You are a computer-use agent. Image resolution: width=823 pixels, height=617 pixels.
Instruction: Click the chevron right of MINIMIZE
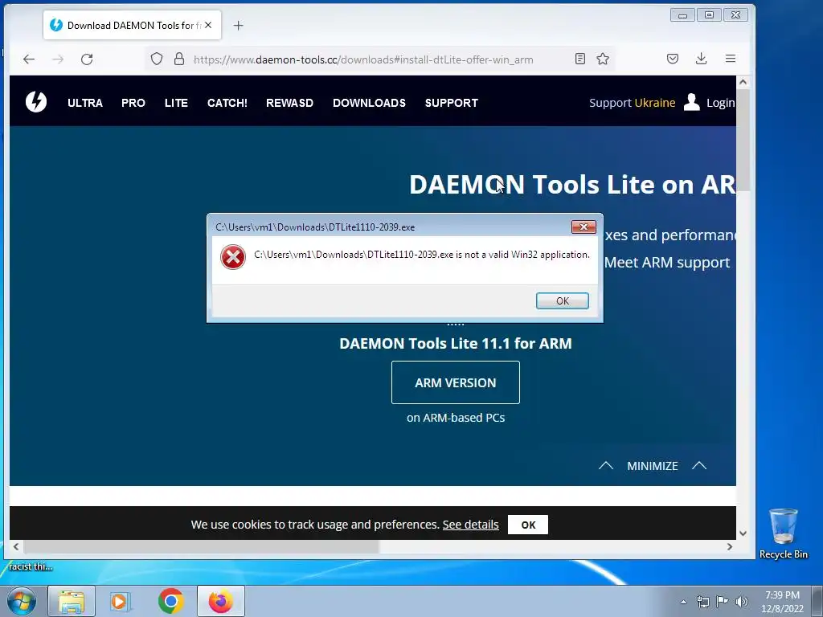pos(699,465)
